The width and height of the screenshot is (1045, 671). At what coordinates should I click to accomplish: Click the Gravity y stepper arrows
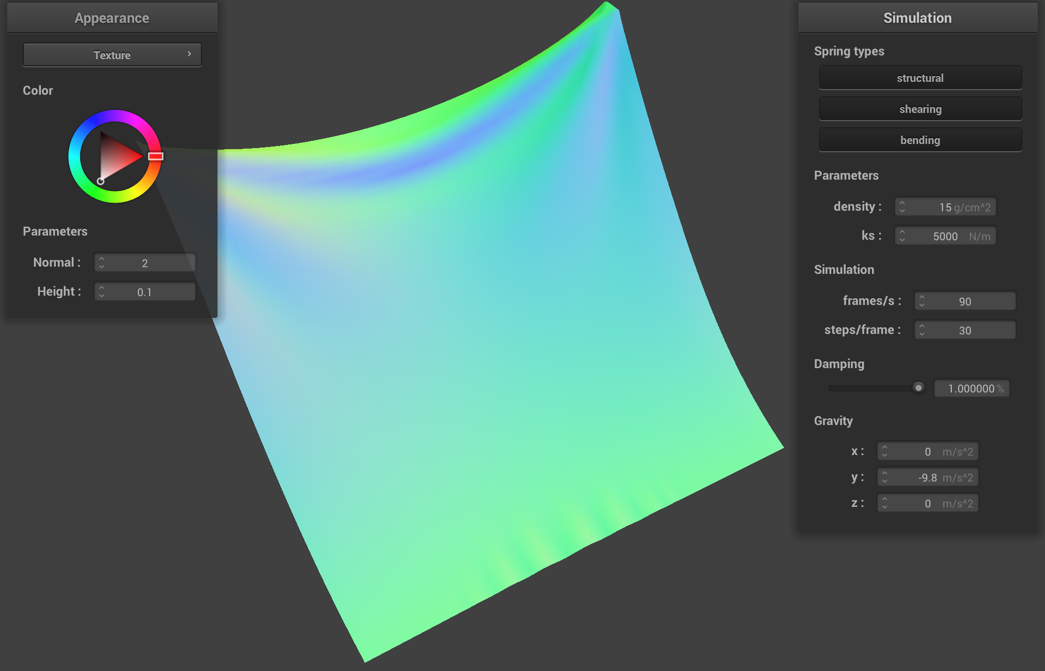885,477
